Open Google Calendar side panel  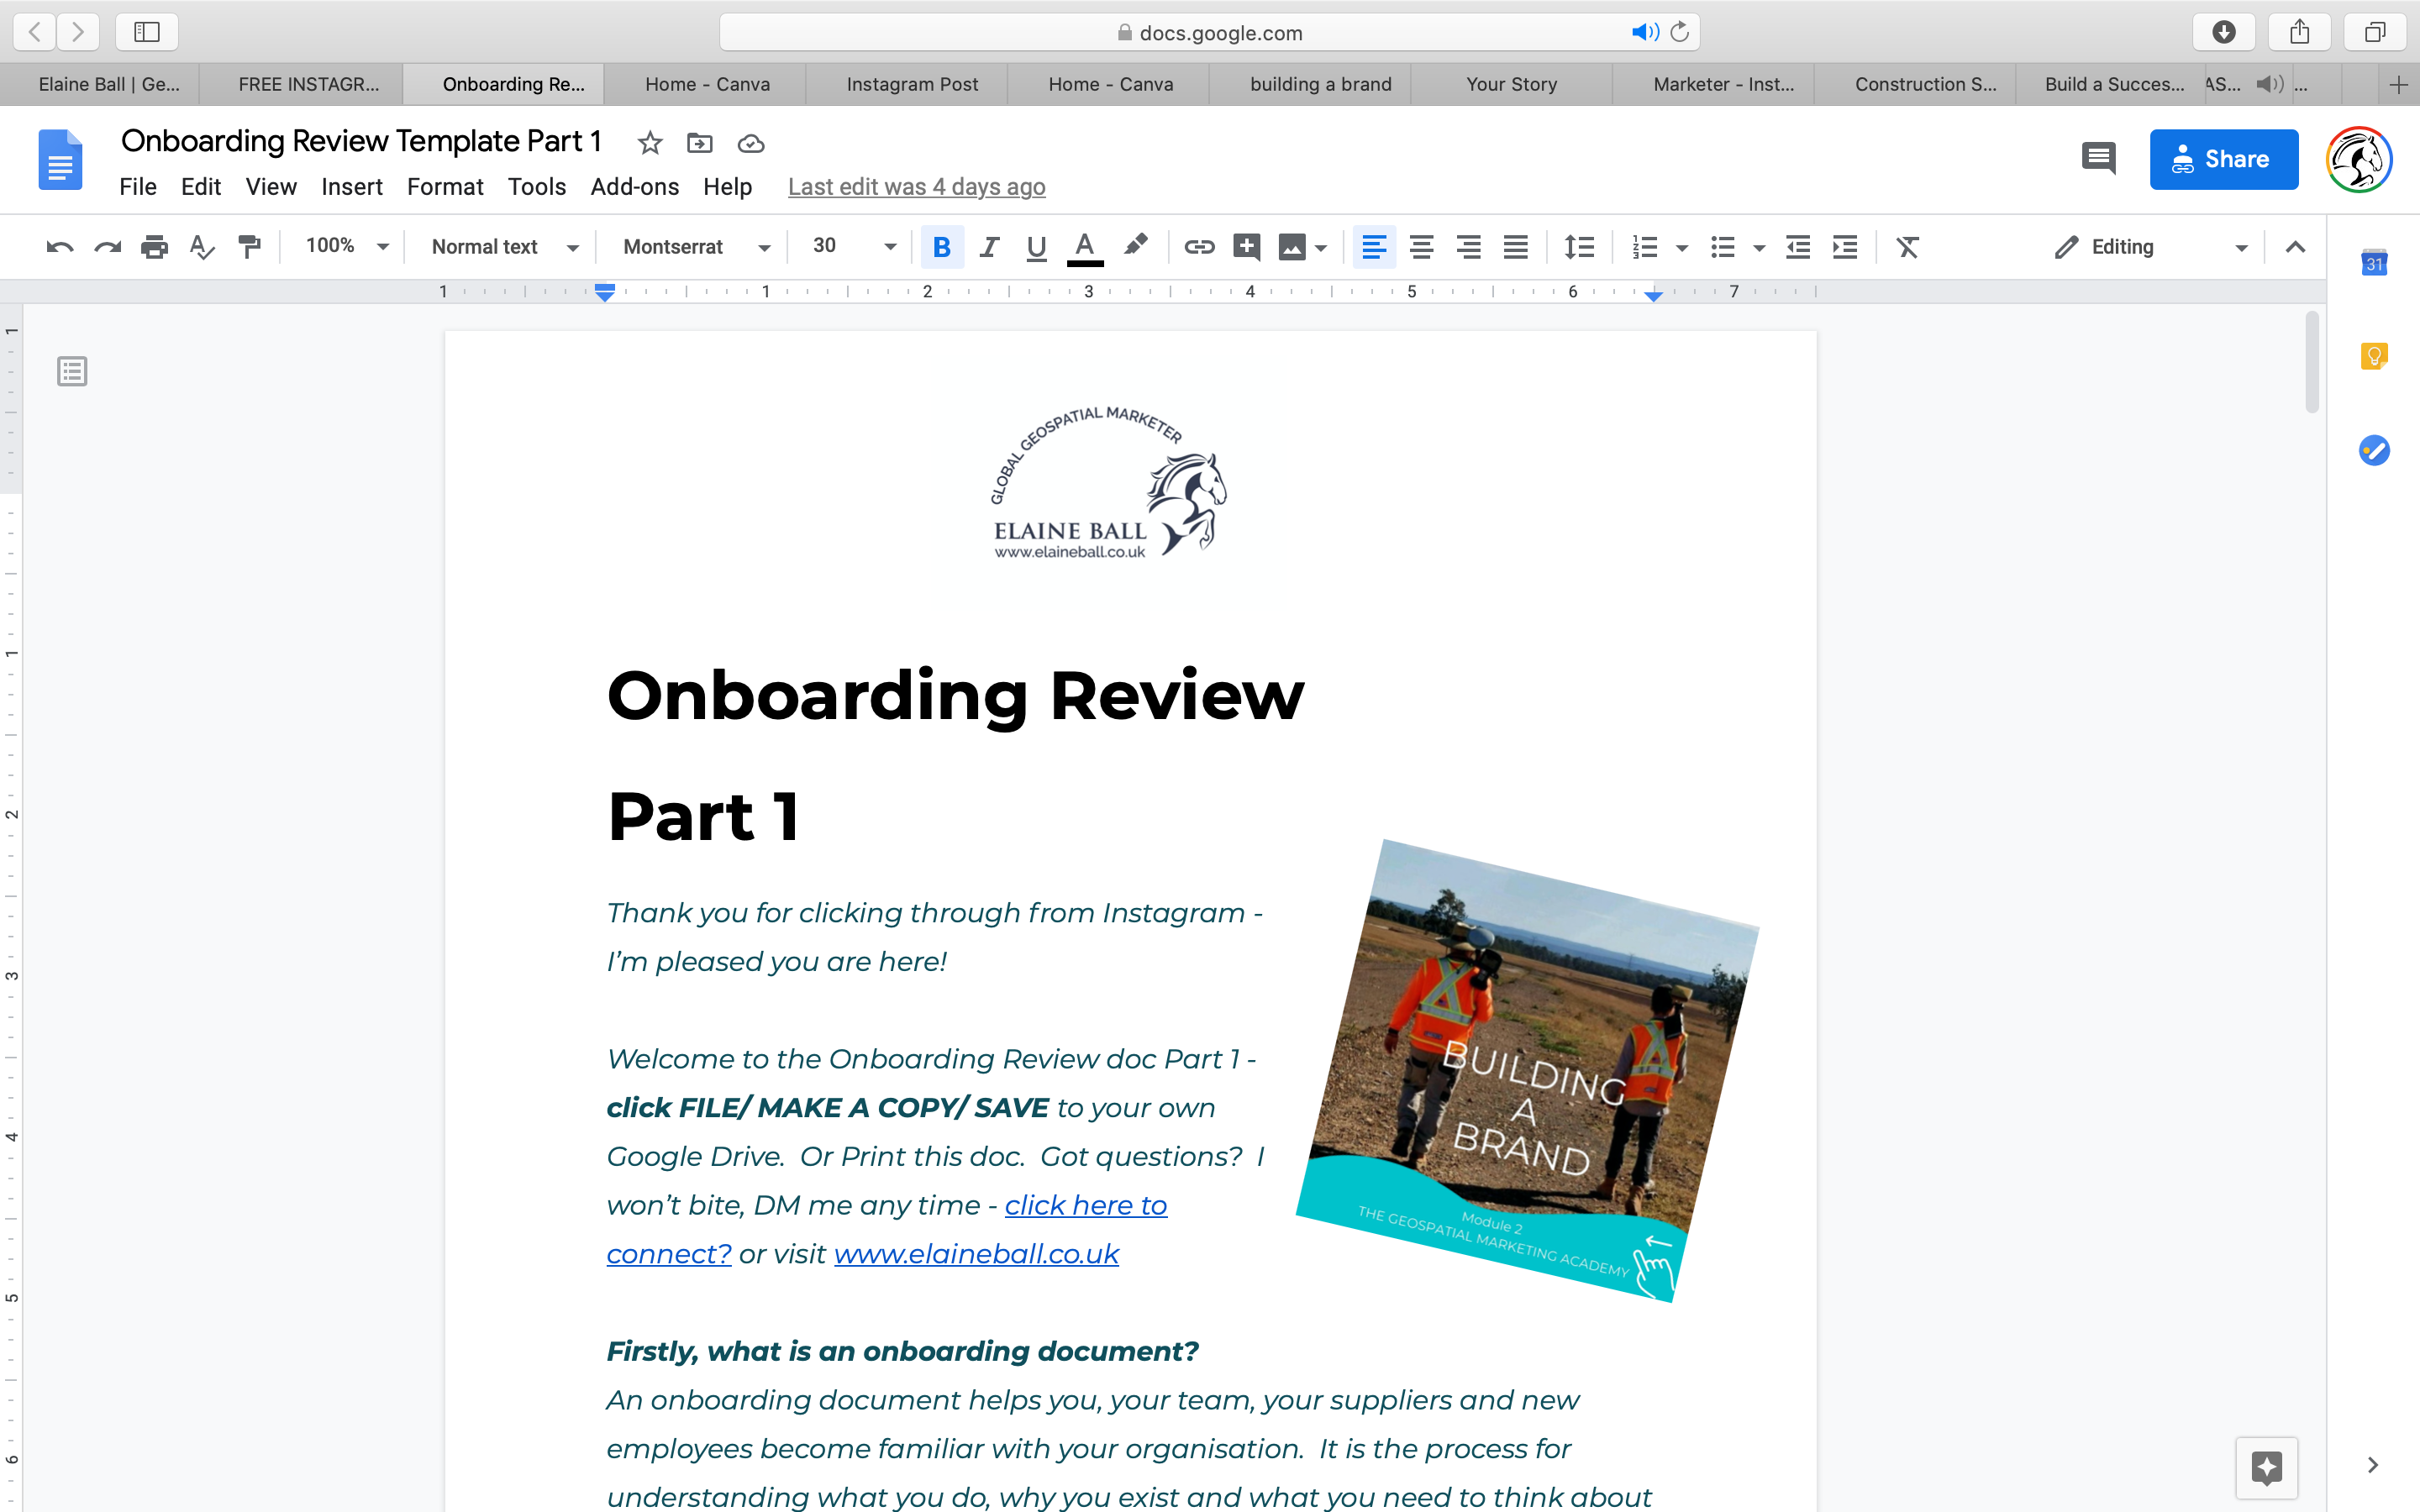tap(2374, 262)
